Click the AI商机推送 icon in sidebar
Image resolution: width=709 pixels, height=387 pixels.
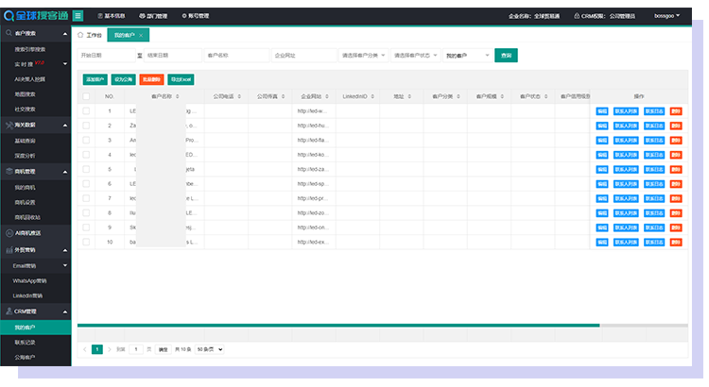coord(9,232)
